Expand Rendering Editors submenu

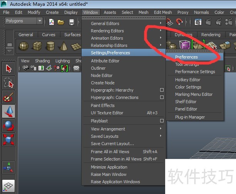pos(161,30)
